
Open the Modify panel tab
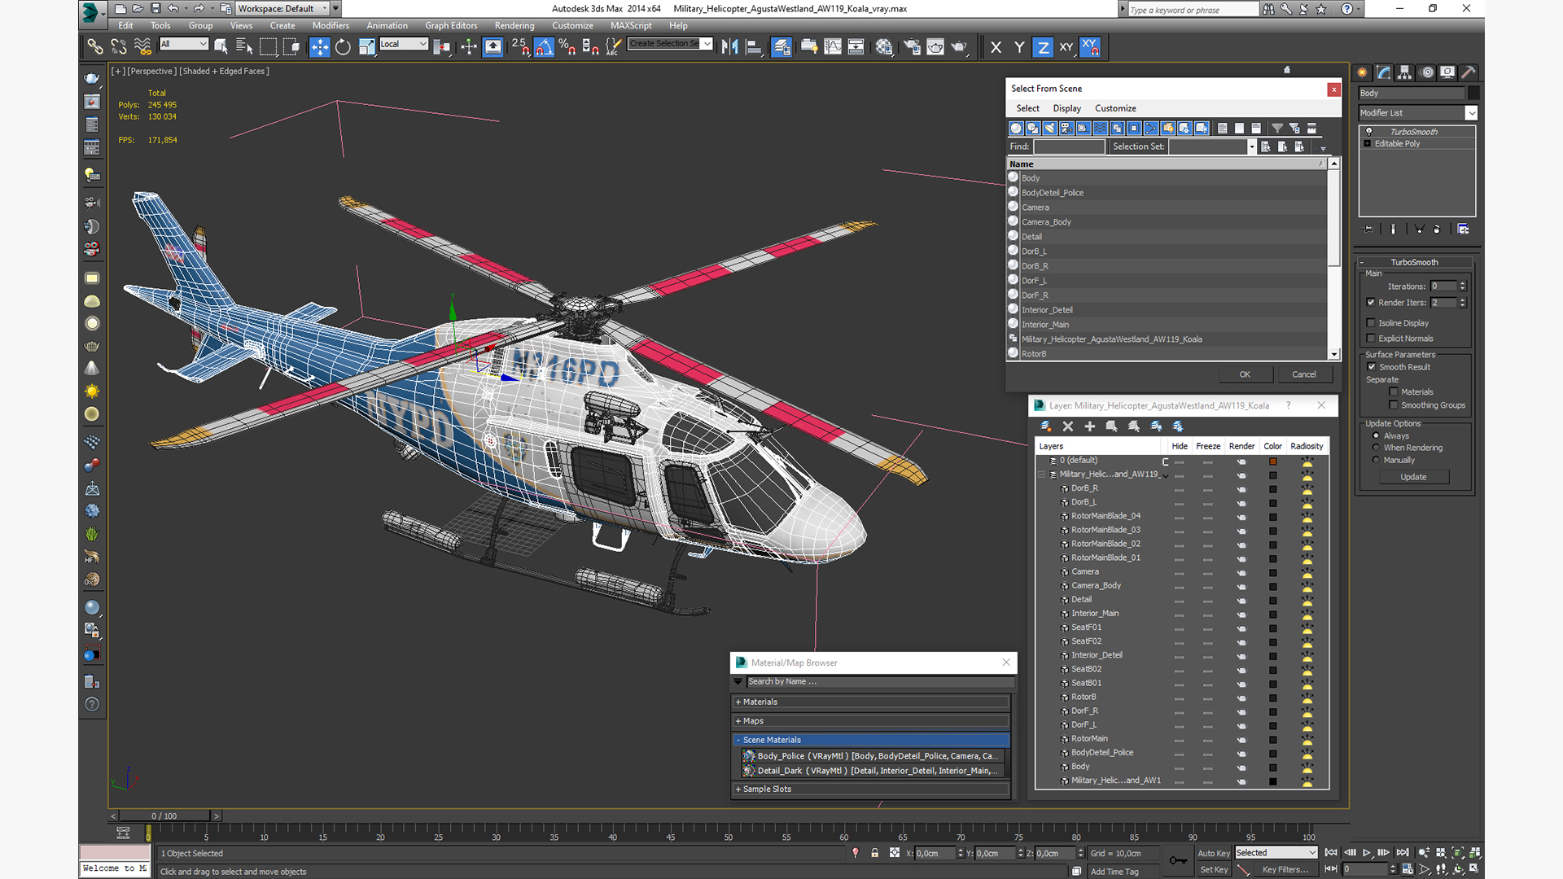pos(1384,72)
